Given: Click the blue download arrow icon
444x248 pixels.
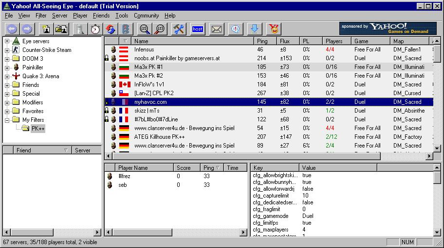Looking at the screenshot, I should pos(254,29).
